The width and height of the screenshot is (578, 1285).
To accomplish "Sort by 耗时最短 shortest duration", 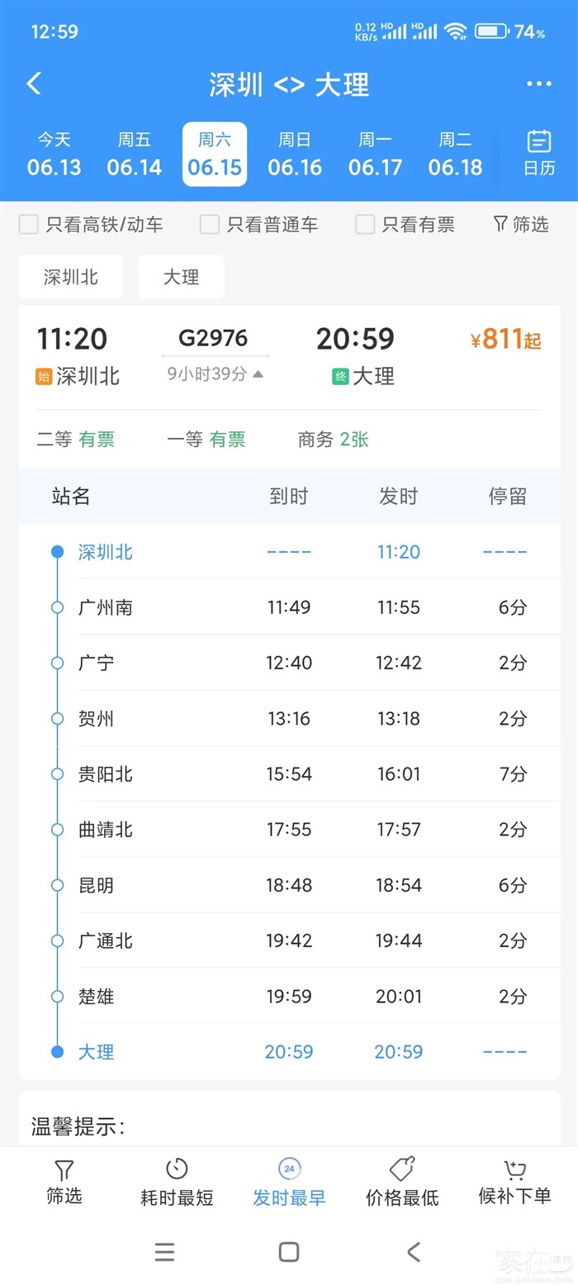I will 177,1182.
